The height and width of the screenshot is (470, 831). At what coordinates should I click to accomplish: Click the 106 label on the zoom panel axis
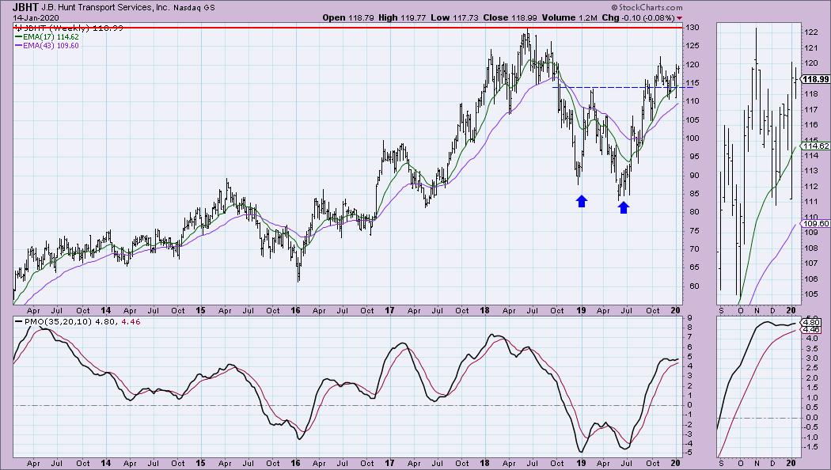click(811, 279)
